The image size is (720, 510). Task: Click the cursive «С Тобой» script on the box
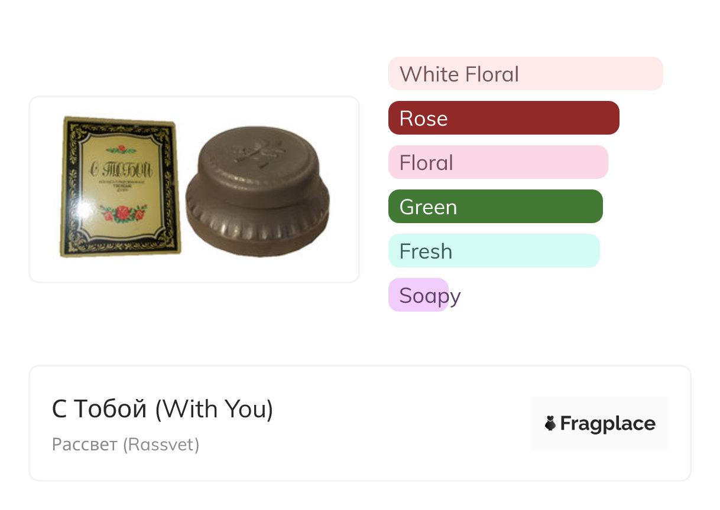click(121, 171)
